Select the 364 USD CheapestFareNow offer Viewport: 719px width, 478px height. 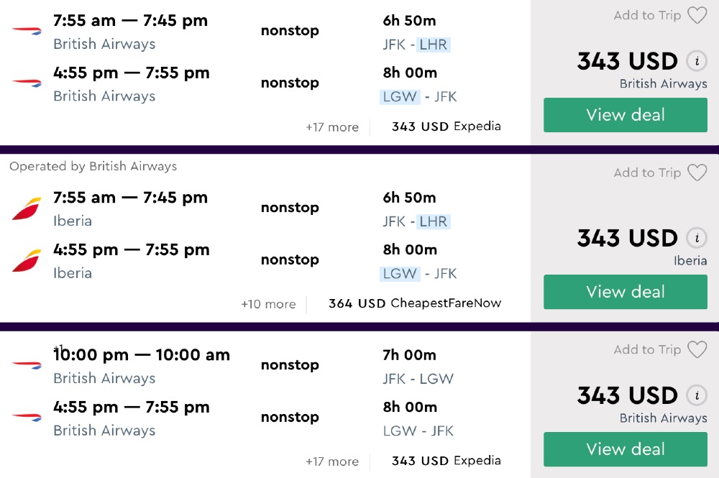(x=415, y=303)
